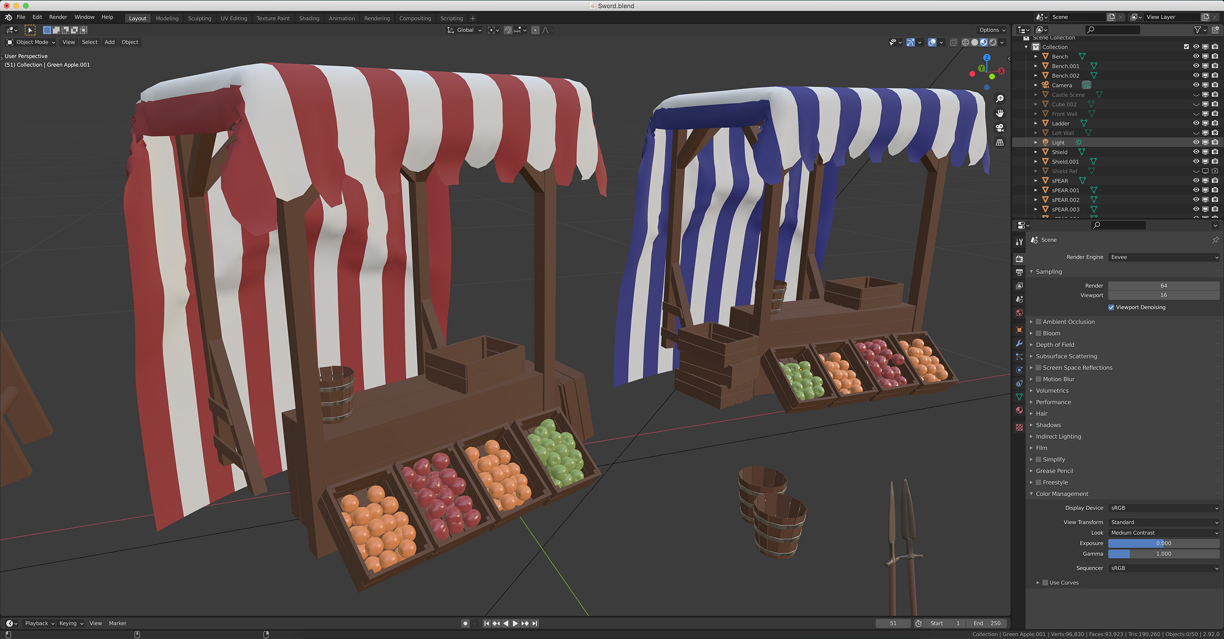Select rendered viewport shading mode
1224x639 pixels.
click(x=993, y=43)
